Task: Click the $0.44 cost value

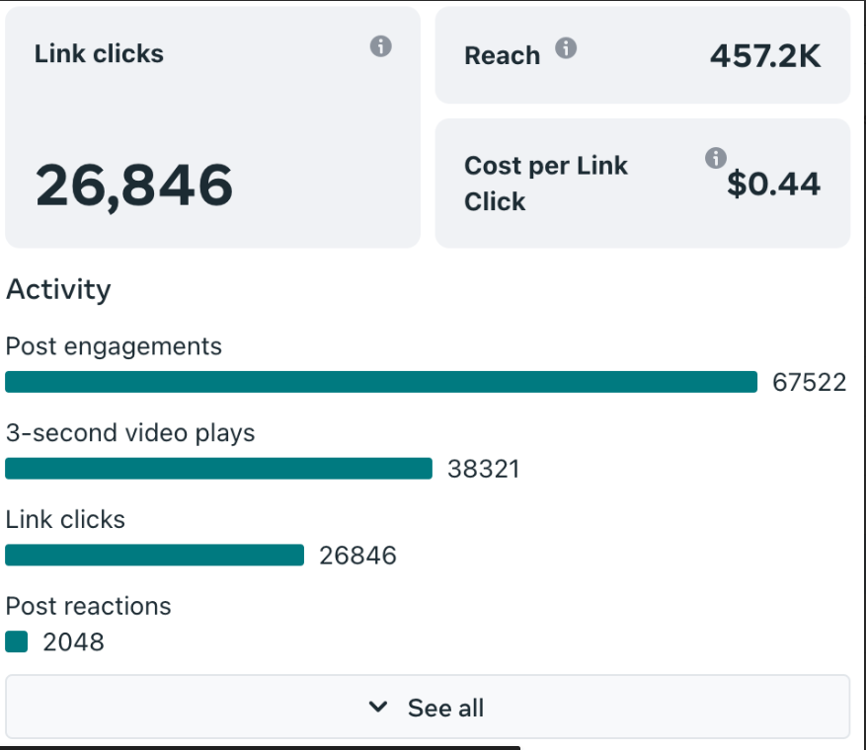Action: pyautogui.click(x=773, y=184)
